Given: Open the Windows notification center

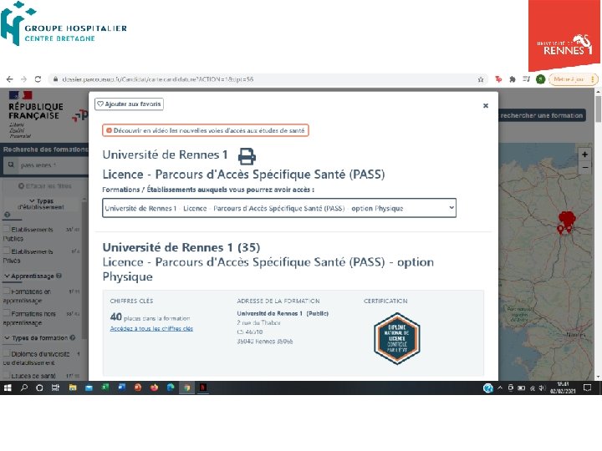Looking at the screenshot, I should click(x=587, y=388).
